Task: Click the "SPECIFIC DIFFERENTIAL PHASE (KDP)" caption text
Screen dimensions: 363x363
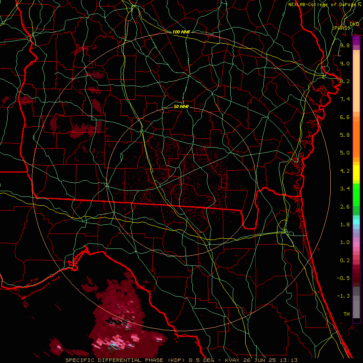Action: click(x=126, y=360)
